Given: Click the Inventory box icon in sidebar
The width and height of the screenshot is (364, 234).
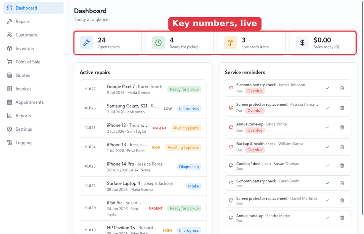Looking at the screenshot, I should [x=10, y=48].
